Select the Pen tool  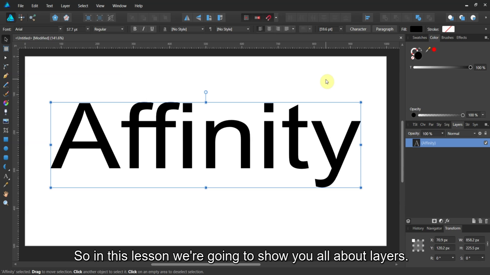pyautogui.click(x=6, y=76)
